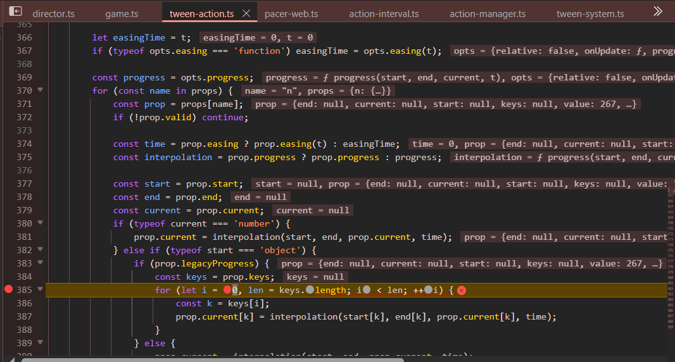Show more tabs with the double-chevron
The width and height of the screenshot is (675, 362).
tap(658, 11)
